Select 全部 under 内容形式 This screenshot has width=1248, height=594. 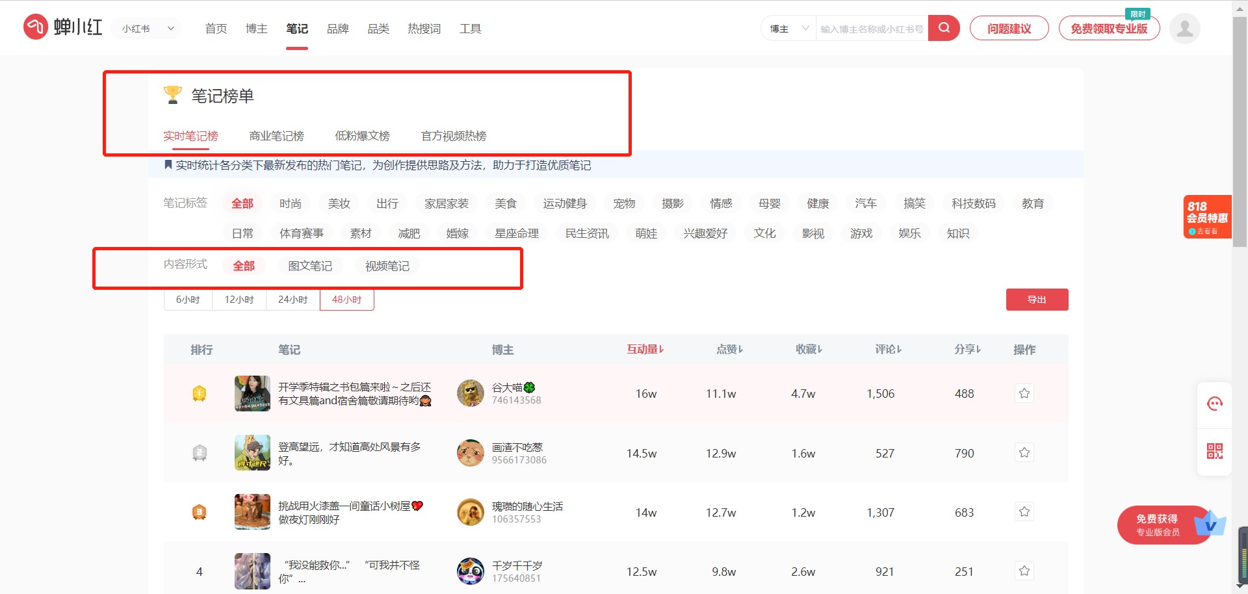244,266
